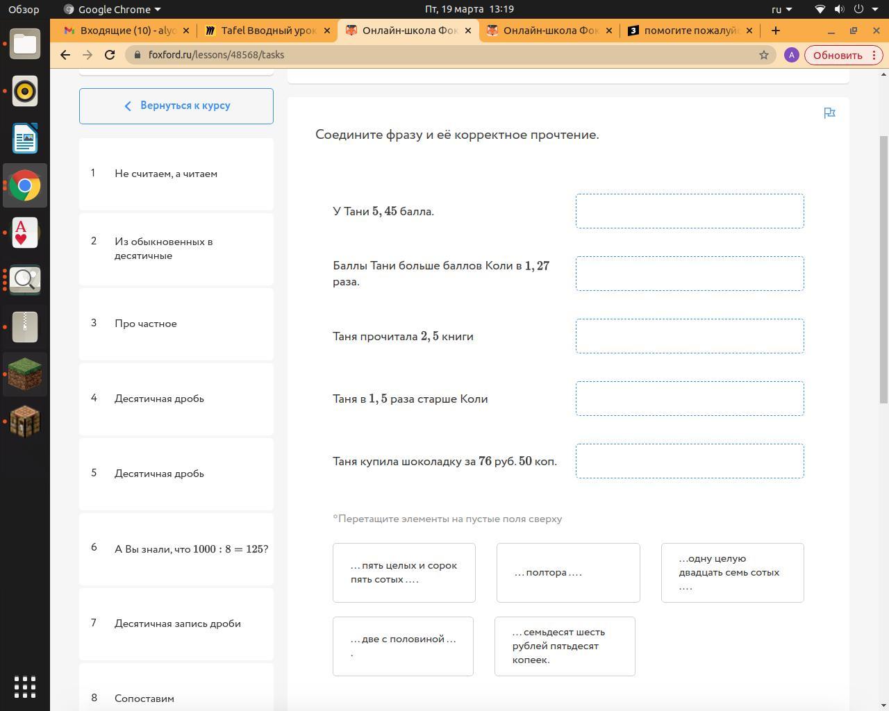The image size is (889, 711).
Task: Close the помогите пожалуйста tab
Action: [749, 31]
